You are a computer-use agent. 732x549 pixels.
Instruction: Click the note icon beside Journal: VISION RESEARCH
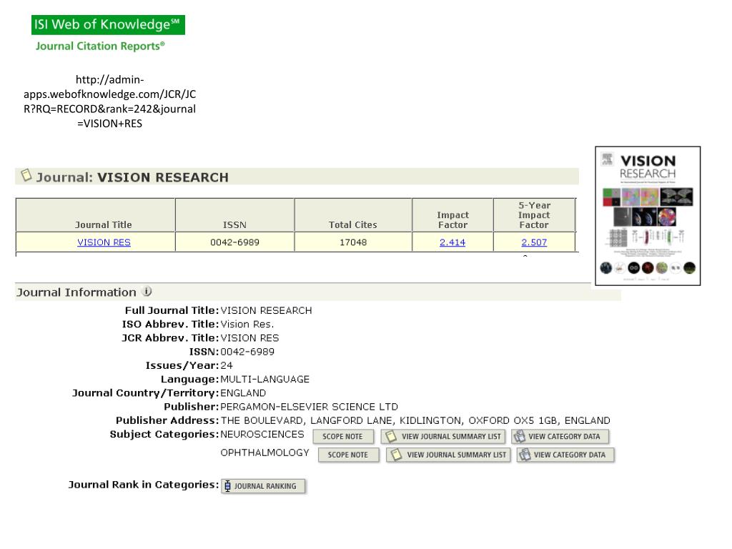click(26, 175)
